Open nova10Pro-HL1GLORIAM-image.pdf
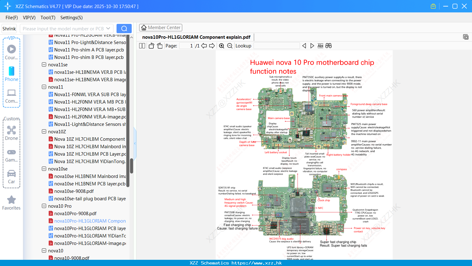472x266 pixels. [x=87, y=243]
